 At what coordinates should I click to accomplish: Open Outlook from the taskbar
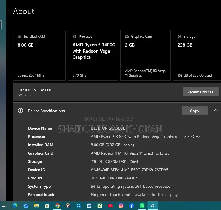[x=26, y=206]
